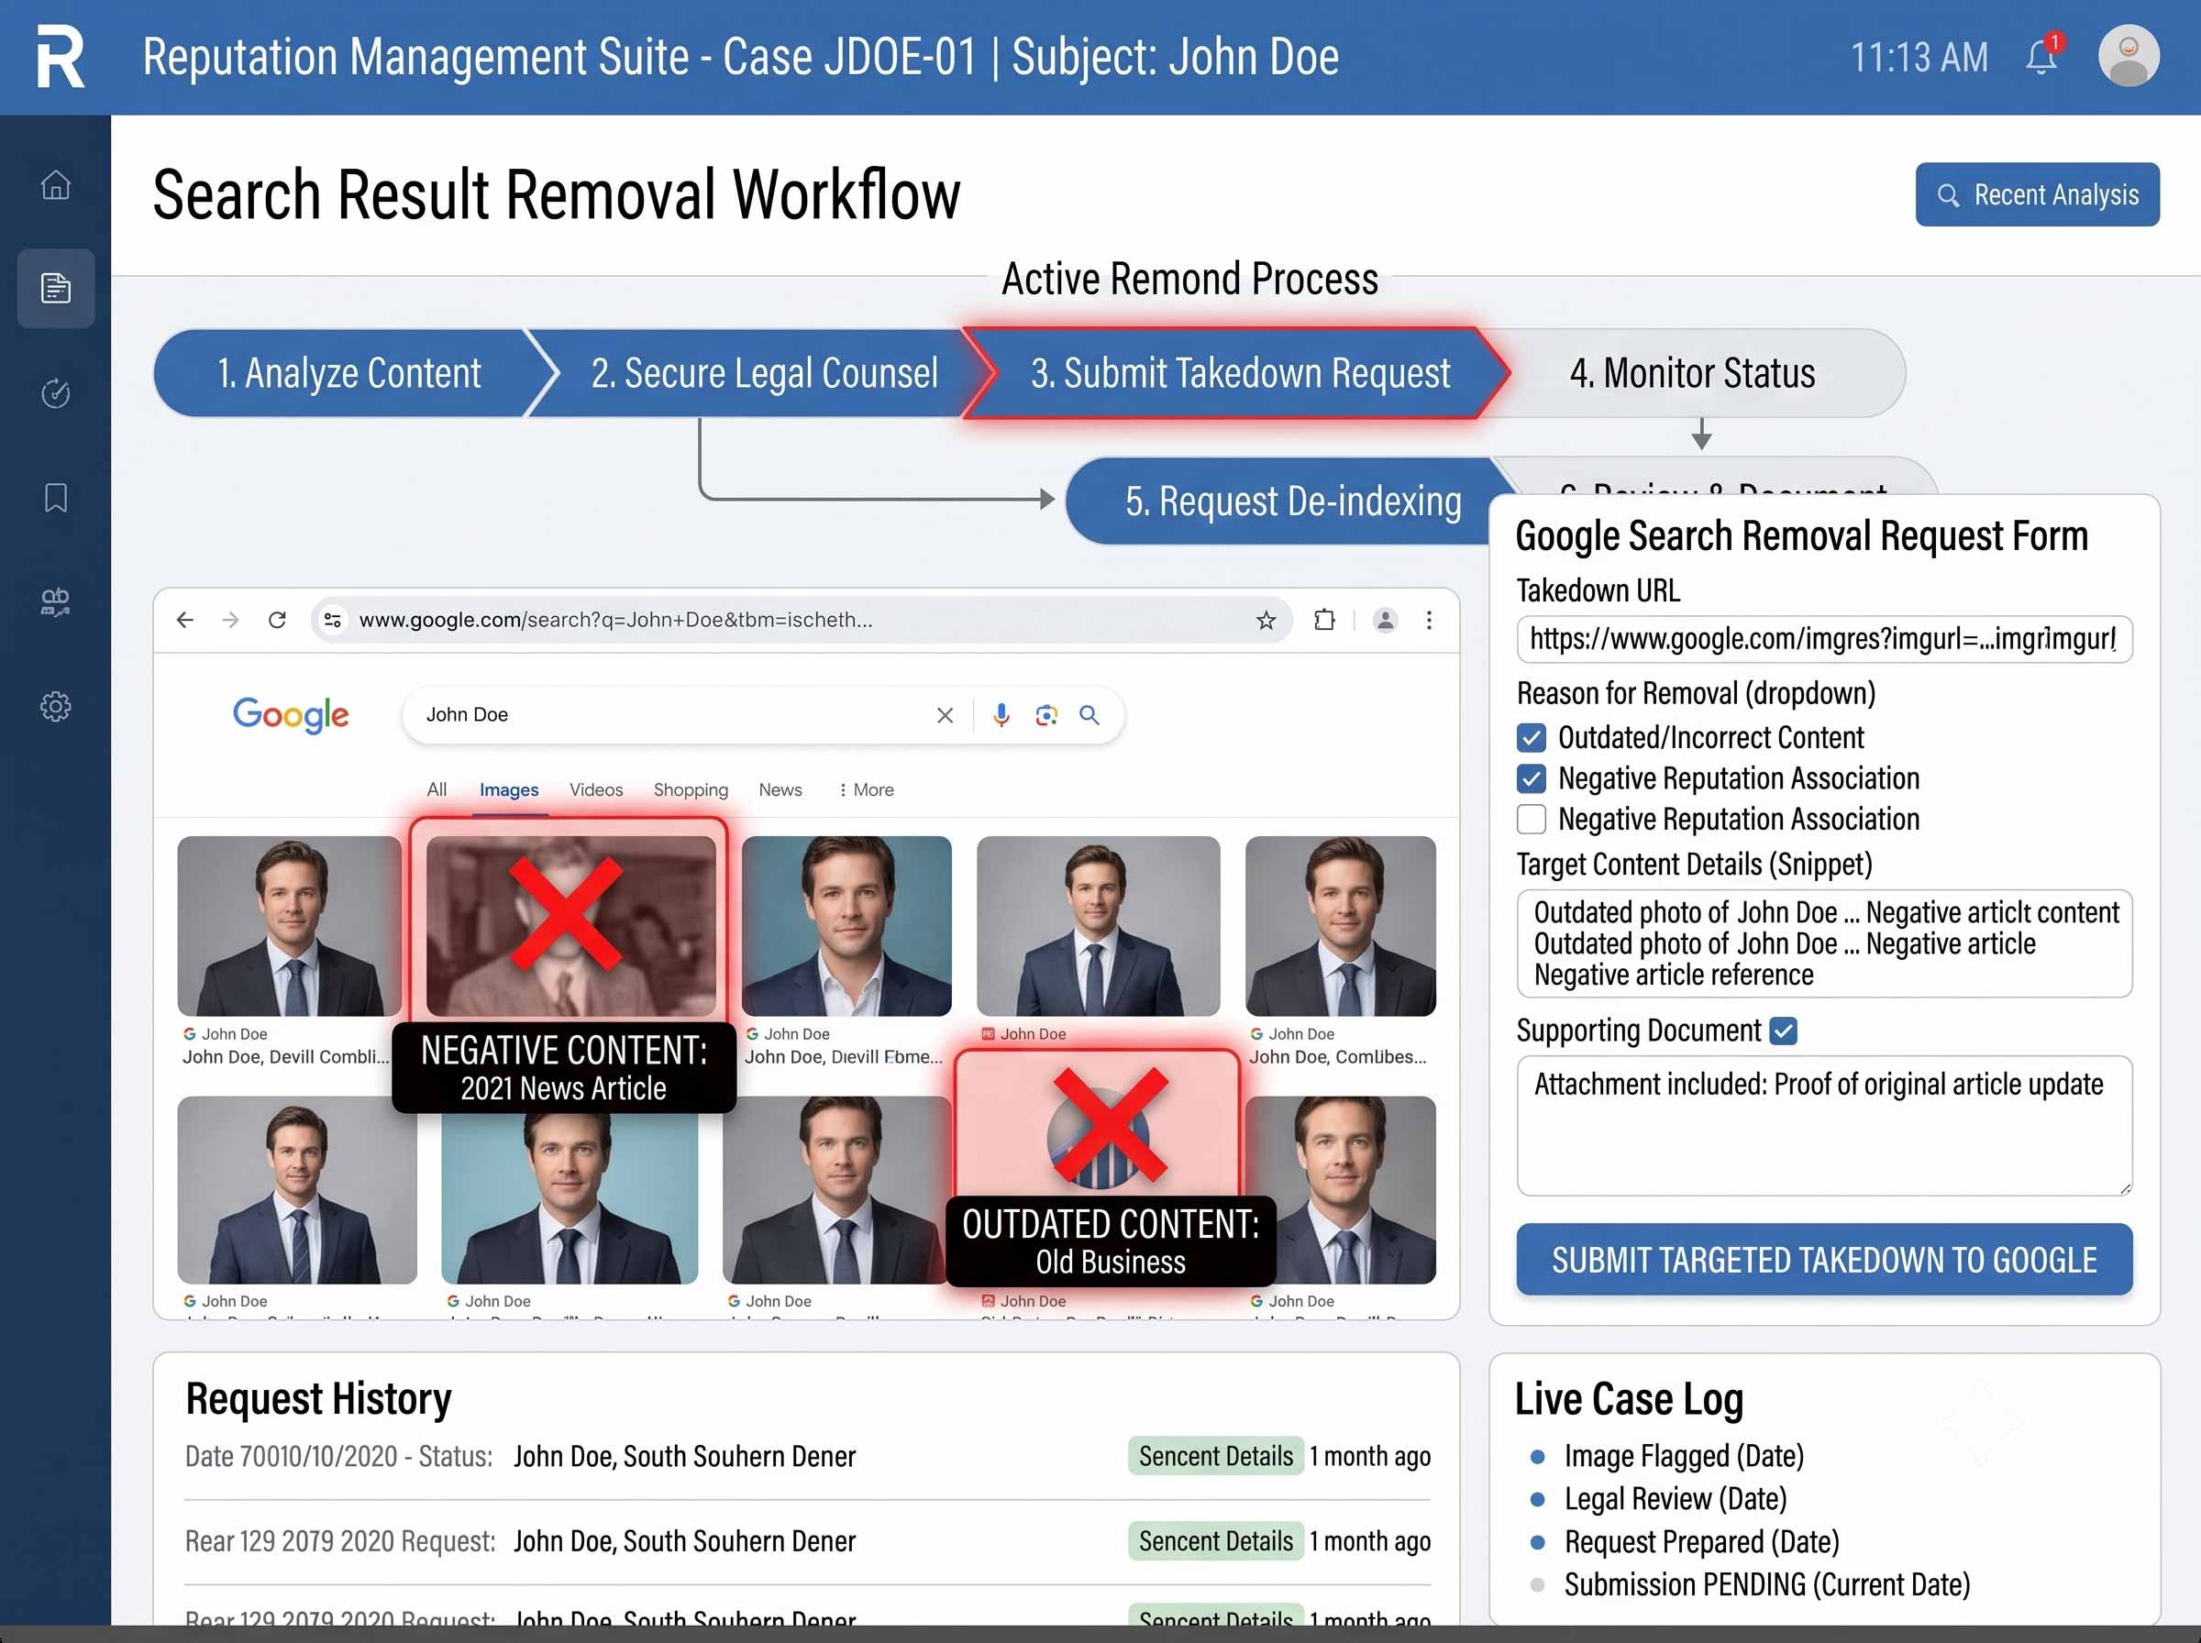Go to step 1. Analyze Content
Viewport: 2201px width, 1643px height.
coord(348,373)
